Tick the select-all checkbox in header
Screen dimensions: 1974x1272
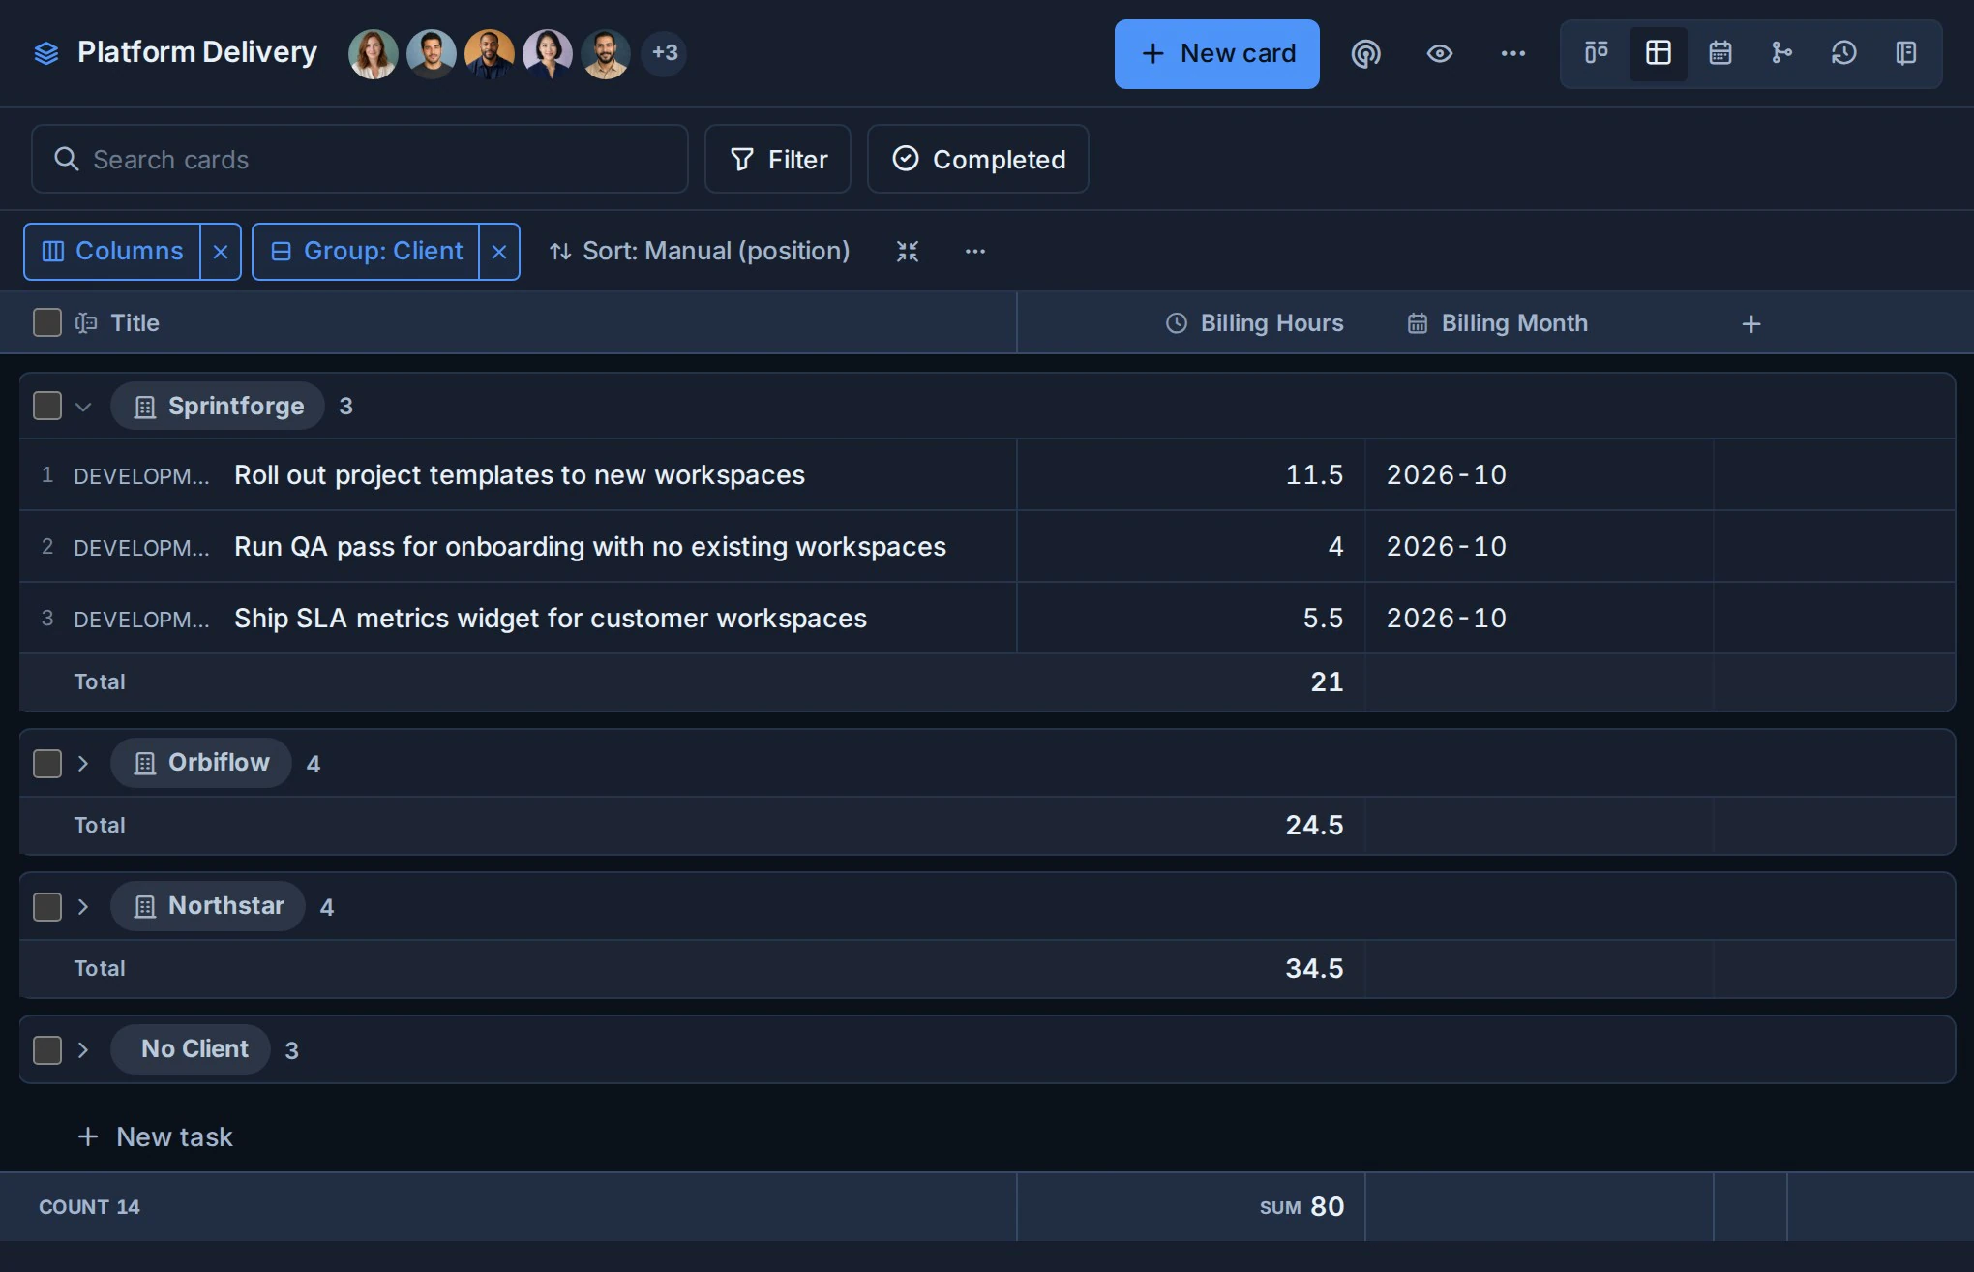click(47, 322)
